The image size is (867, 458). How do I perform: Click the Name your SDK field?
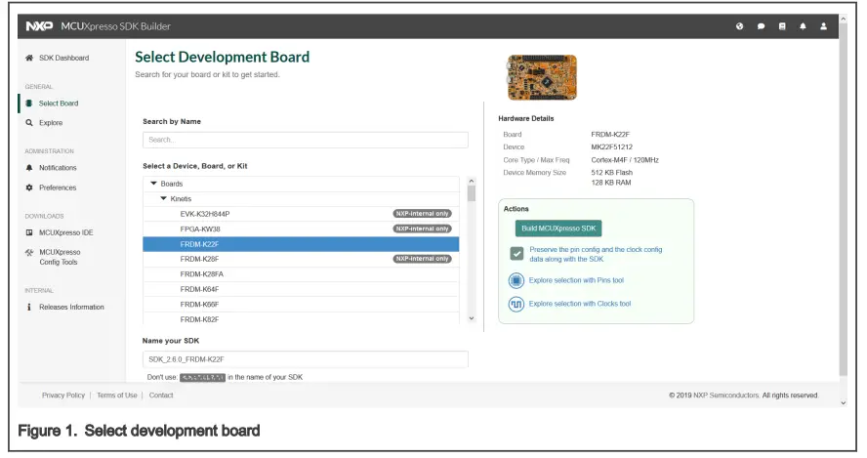click(306, 359)
